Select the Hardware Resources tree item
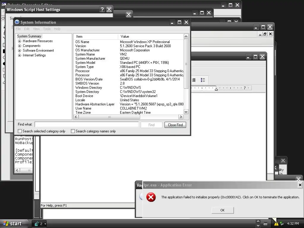This screenshot has height=228, width=304. 38,41
